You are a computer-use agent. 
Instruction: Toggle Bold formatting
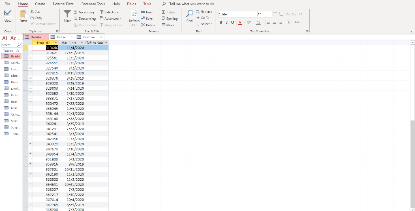click(x=221, y=23)
